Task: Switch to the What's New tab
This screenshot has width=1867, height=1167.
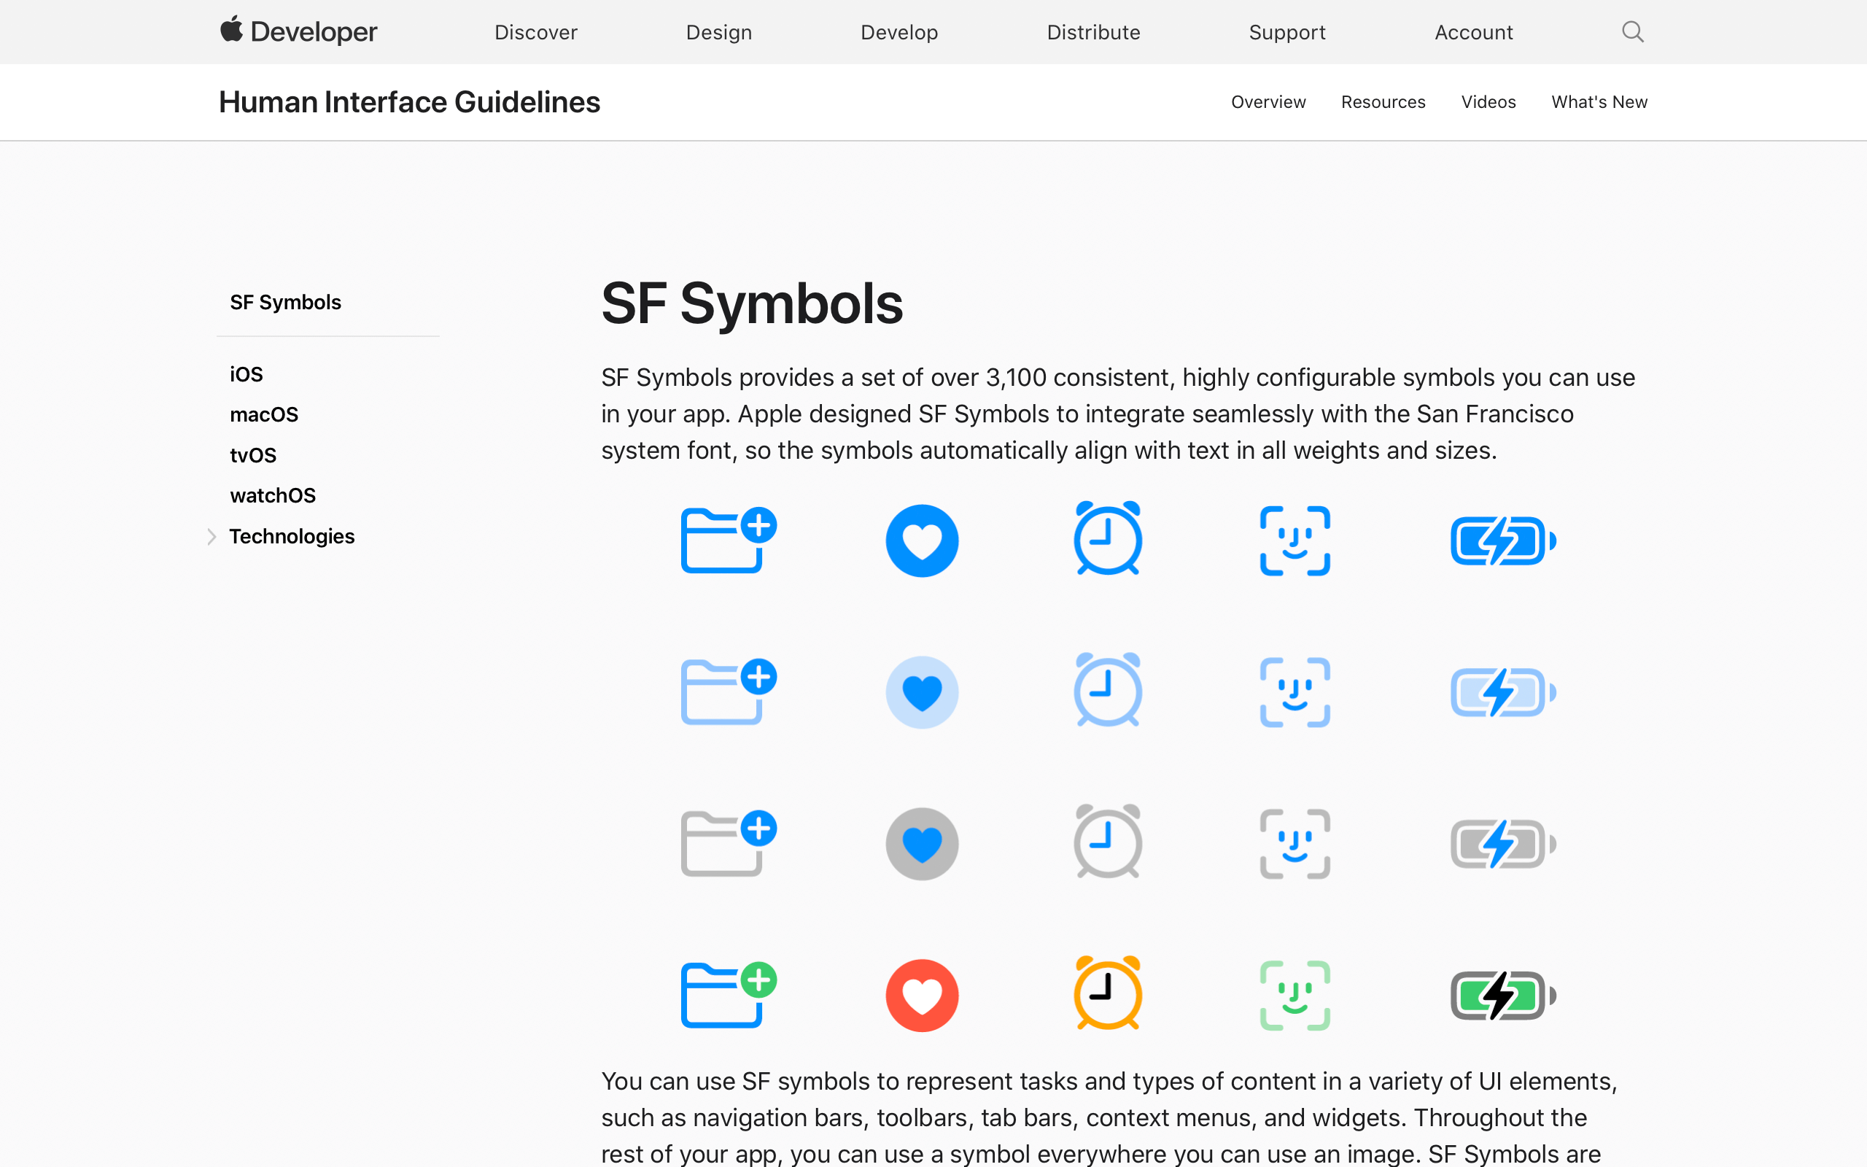Action: pos(1598,102)
